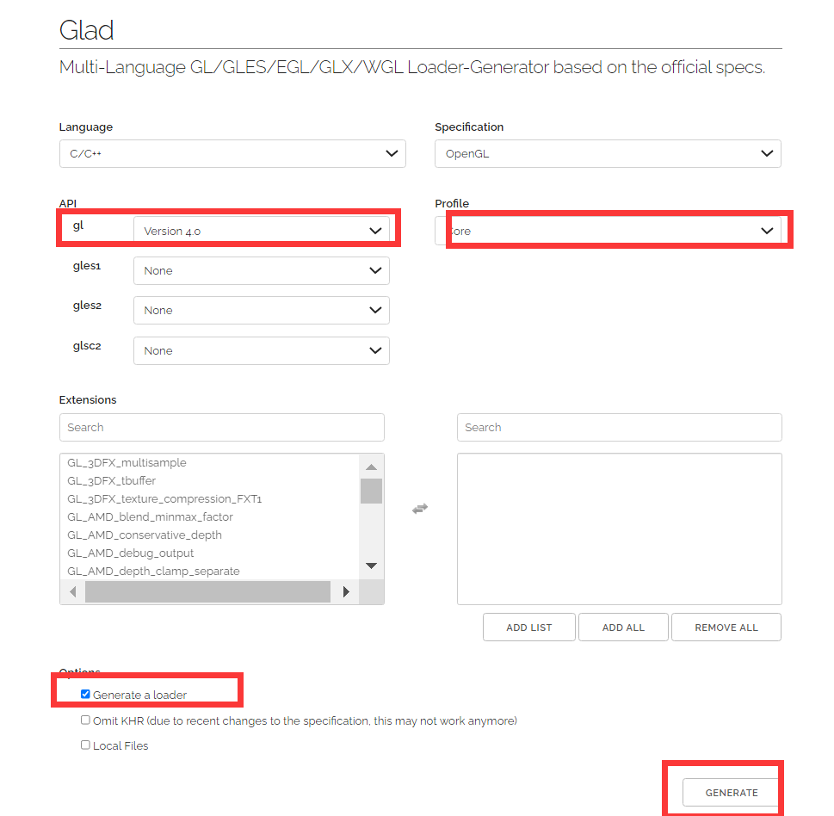The image size is (834, 816).
Task: Open the Specification dropdown showing OpenGL
Action: click(x=608, y=154)
